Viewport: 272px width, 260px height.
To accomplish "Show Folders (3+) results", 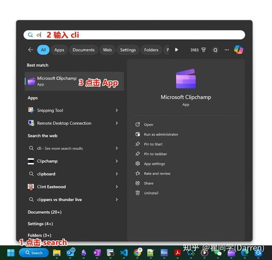I will (39, 235).
